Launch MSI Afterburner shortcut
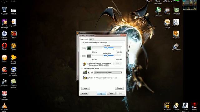200x112 pixels. (x=158, y=12)
